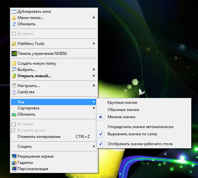
Task: Click the Персонализация icon
Action: (14, 169)
